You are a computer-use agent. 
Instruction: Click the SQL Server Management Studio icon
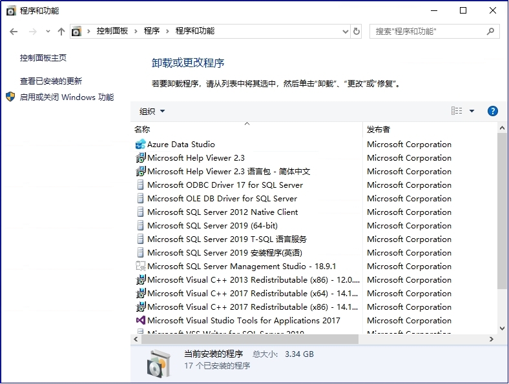pos(141,267)
